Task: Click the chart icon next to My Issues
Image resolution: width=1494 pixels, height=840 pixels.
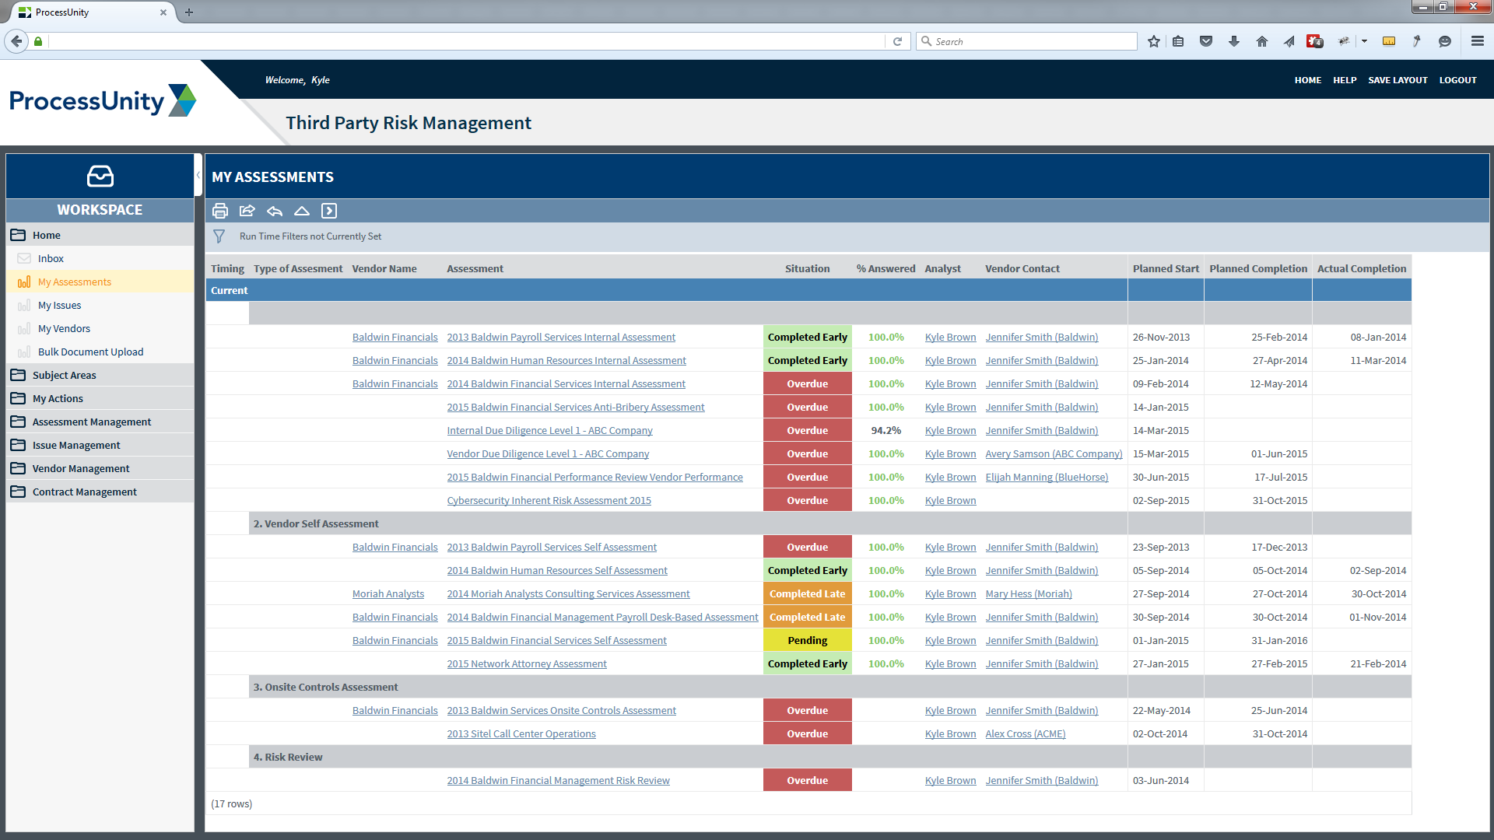Action: click(x=24, y=305)
